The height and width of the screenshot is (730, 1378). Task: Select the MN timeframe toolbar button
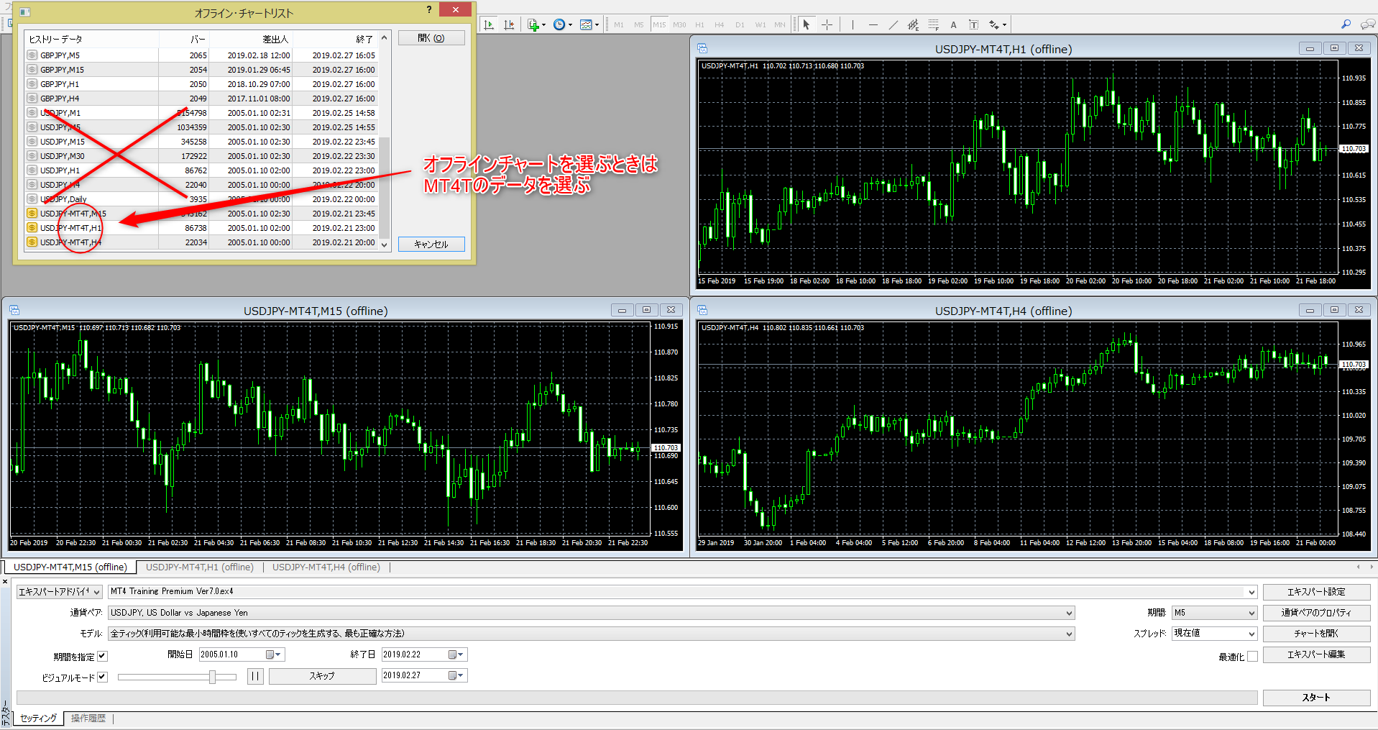(780, 24)
